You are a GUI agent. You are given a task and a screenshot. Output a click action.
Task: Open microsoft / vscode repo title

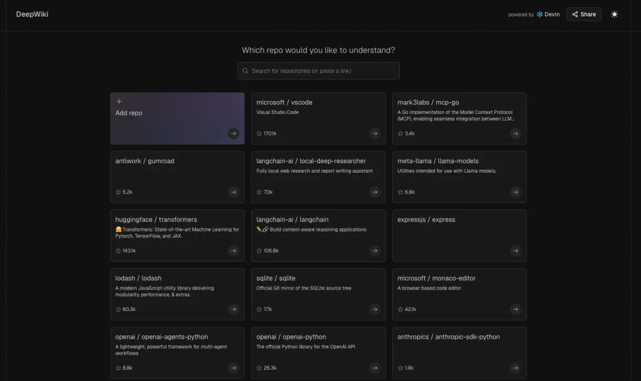click(284, 102)
